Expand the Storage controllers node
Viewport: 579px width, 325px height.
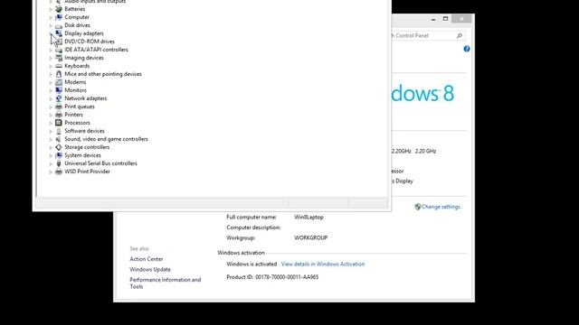pyautogui.click(x=51, y=147)
